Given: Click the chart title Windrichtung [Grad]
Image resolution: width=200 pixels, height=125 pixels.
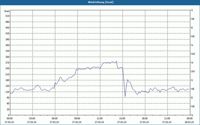Looking at the screenshot, I should [101, 2].
